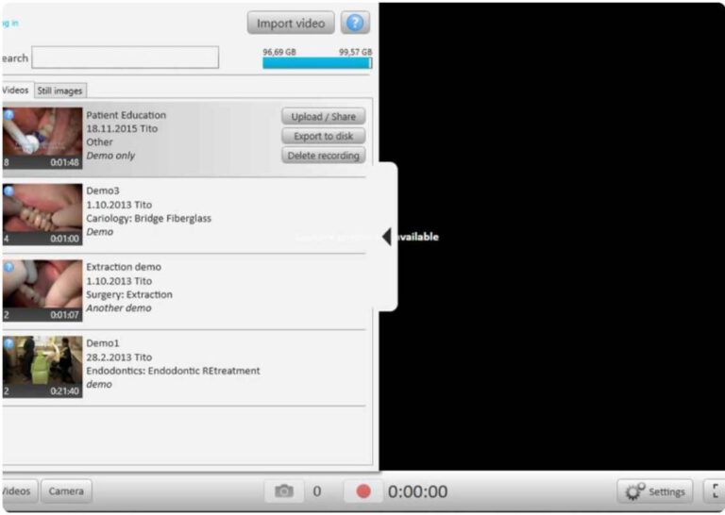725x515 pixels.
Task: Select the Videos tab
Action: click(15, 91)
